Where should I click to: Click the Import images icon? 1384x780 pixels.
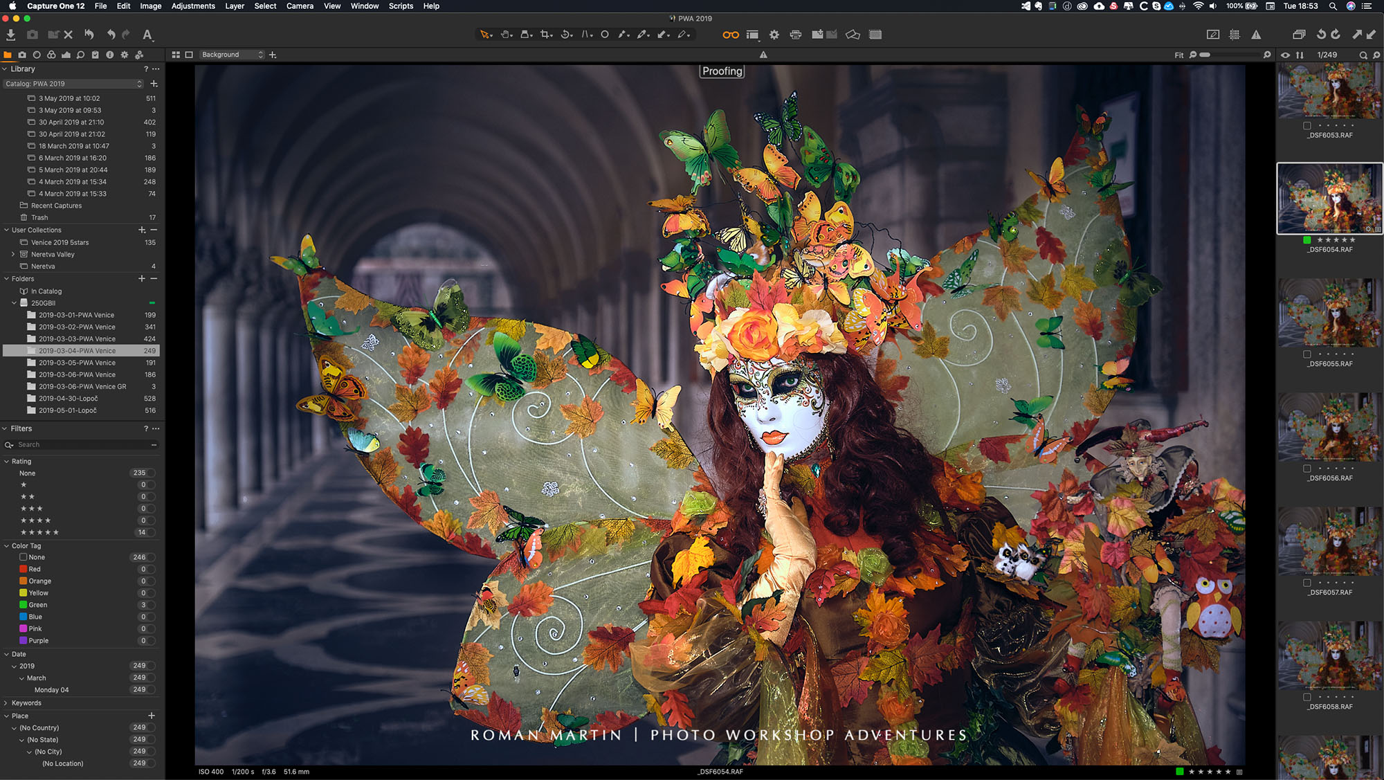[11, 34]
